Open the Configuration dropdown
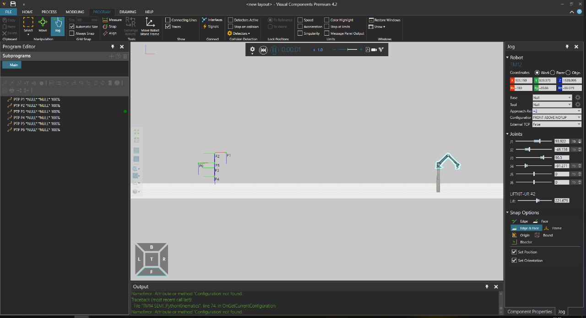Viewport: 586px width, 318px height. coord(556,117)
